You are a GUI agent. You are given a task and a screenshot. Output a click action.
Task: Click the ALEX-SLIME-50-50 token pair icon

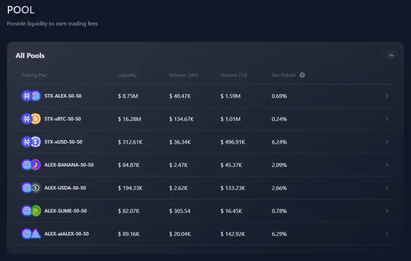[31, 211]
